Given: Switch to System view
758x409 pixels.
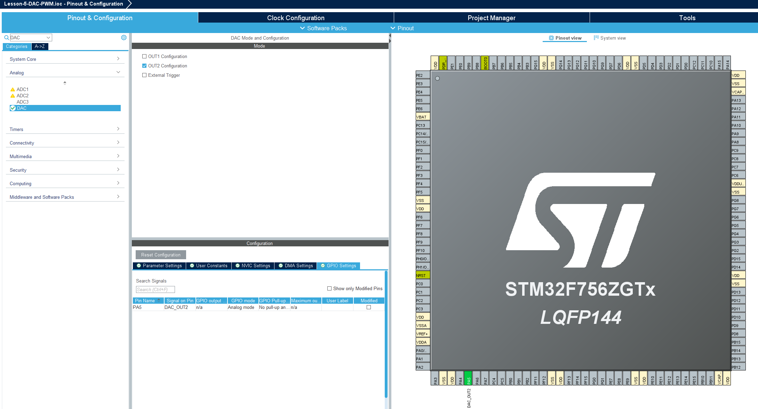Looking at the screenshot, I should (x=610, y=38).
